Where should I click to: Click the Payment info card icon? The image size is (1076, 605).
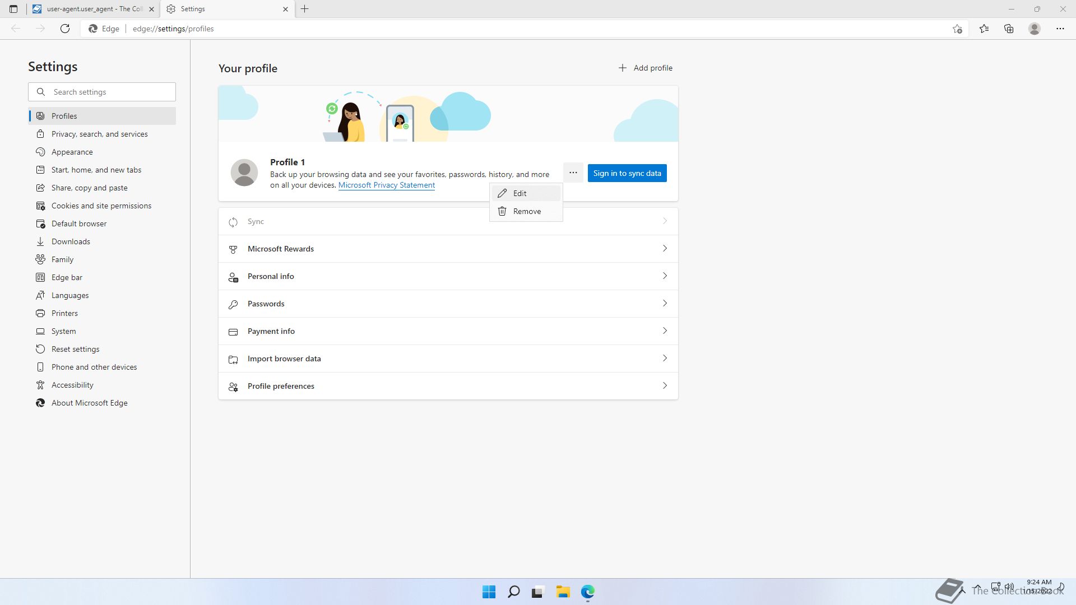pyautogui.click(x=233, y=332)
